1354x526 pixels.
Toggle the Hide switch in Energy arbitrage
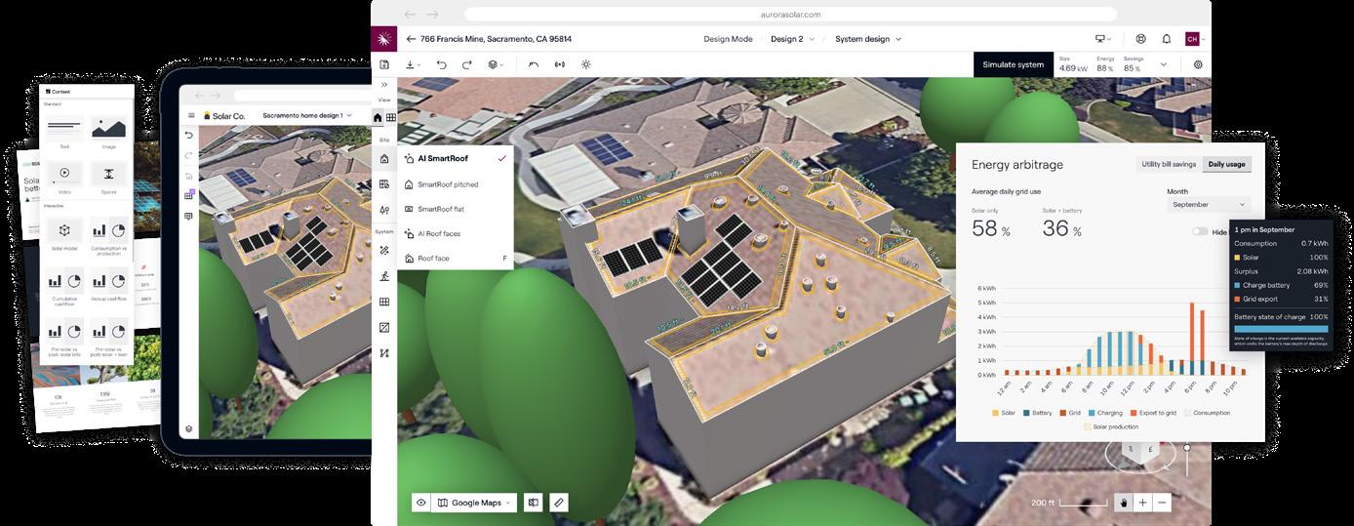click(x=1200, y=232)
